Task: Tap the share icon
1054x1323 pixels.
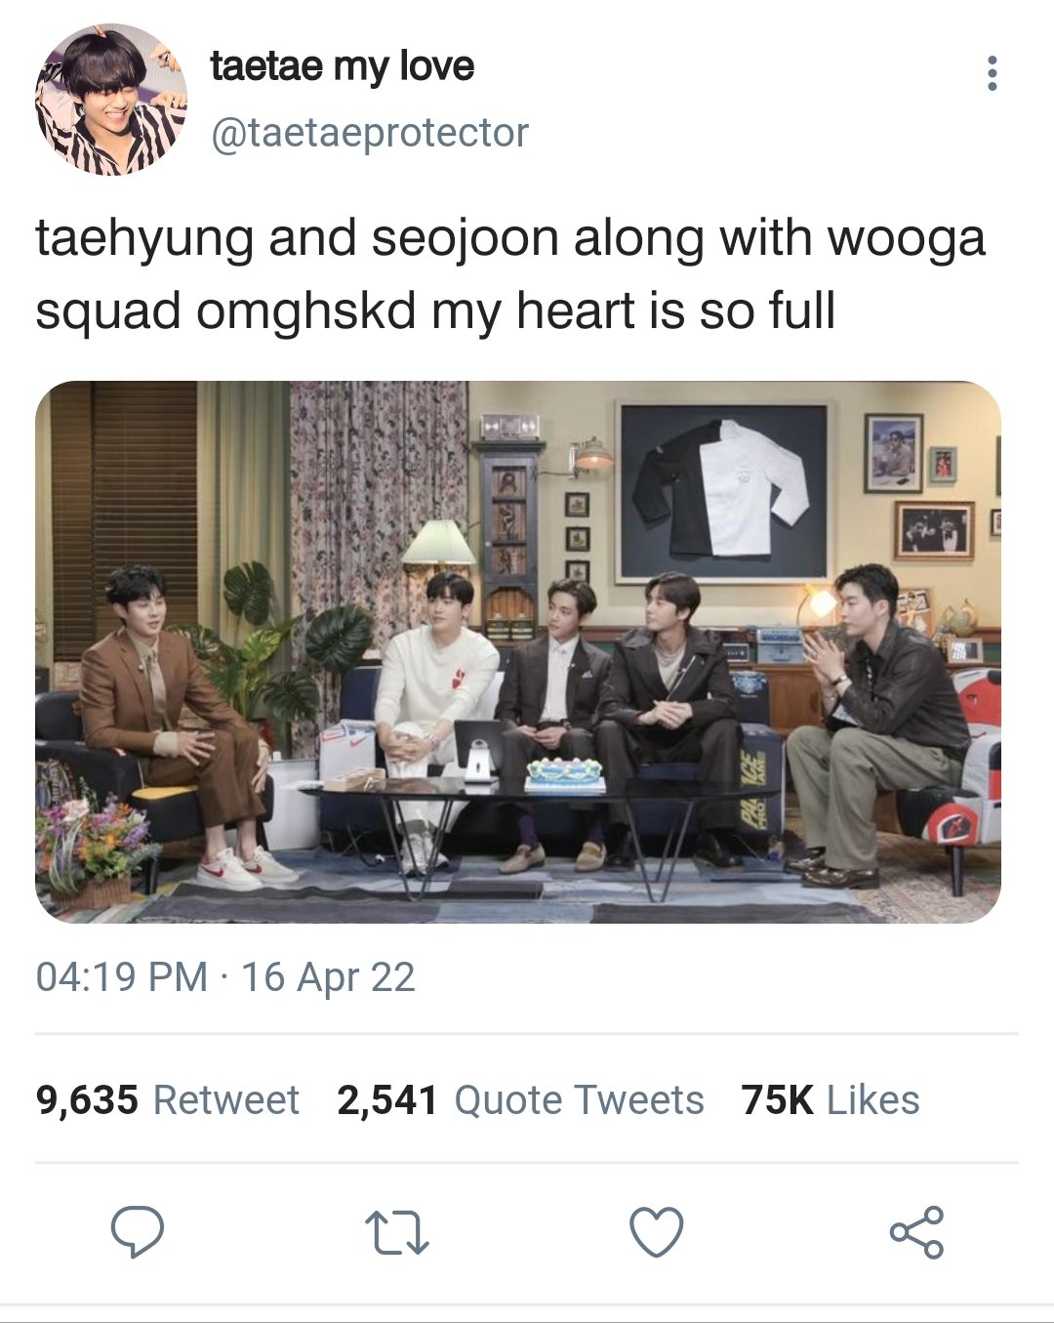Action: click(916, 1232)
